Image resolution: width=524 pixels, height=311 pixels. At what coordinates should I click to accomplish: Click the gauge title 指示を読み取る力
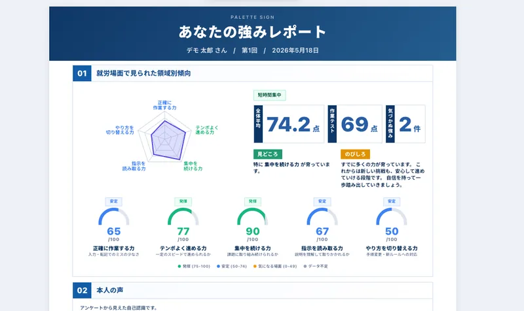pyautogui.click(x=322, y=248)
